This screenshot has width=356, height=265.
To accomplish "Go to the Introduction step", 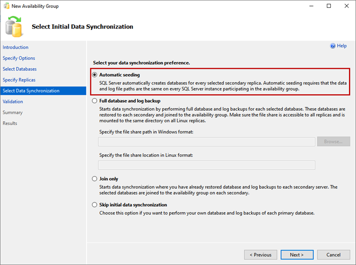I will (x=15, y=47).
